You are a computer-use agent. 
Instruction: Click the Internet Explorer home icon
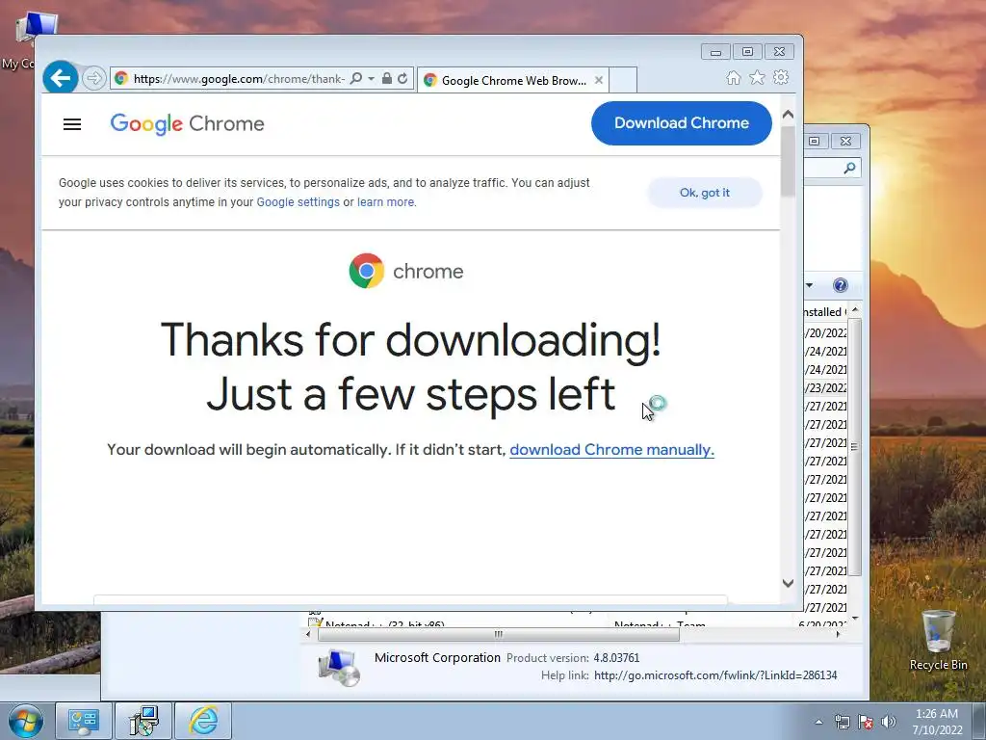coord(733,77)
